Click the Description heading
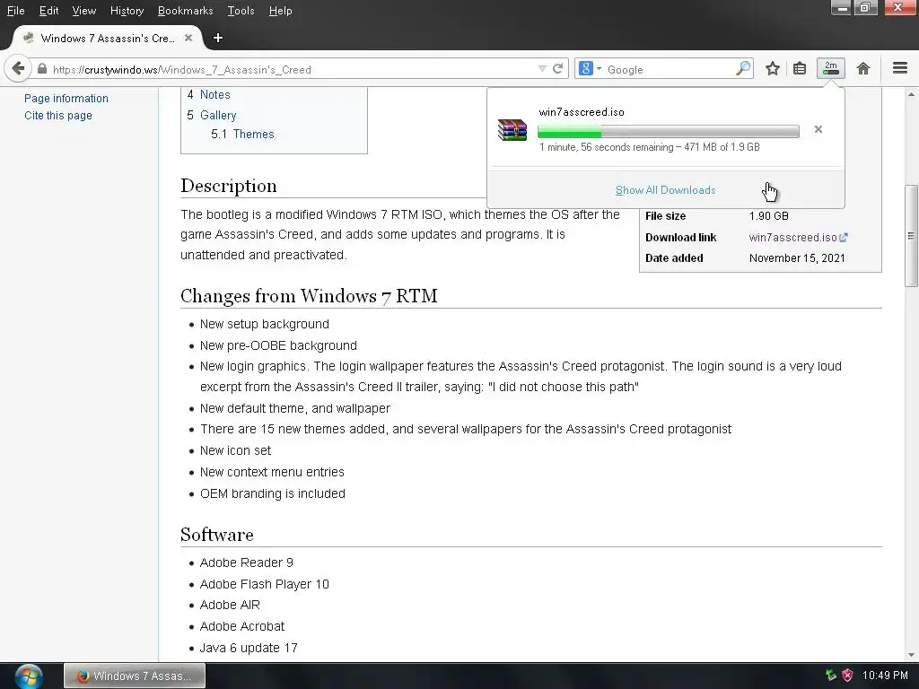This screenshot has height=689, width=919. coord(229,186)
